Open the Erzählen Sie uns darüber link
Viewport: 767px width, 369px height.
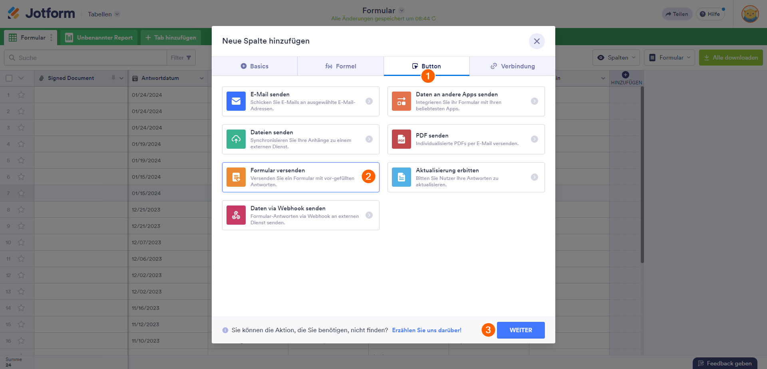click(x=427, y=330)
